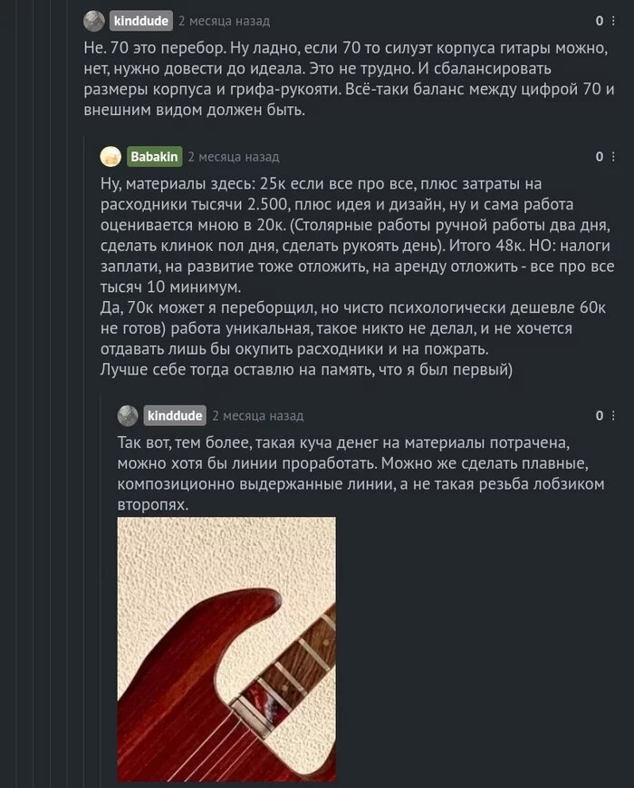Click the "0" rating counter on Babakin's comment

[x=598, y=156]
